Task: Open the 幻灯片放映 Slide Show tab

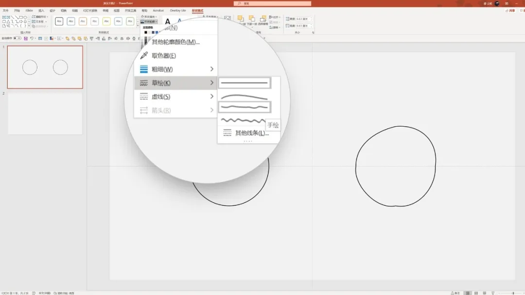Action: [90, 11]
